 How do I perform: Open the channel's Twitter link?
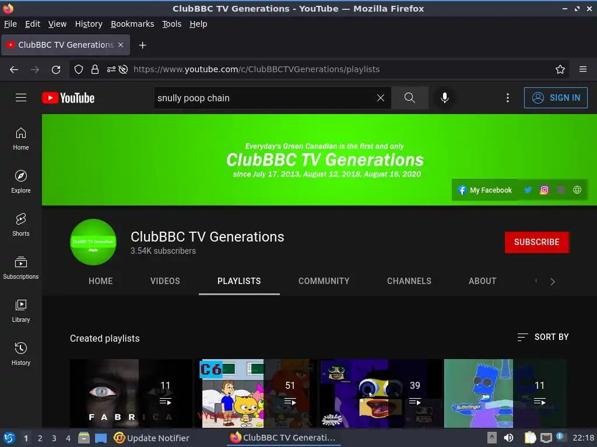528,190
